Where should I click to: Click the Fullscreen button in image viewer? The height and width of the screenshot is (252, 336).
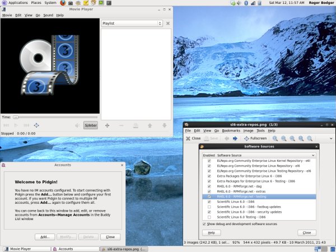point(255,138)
